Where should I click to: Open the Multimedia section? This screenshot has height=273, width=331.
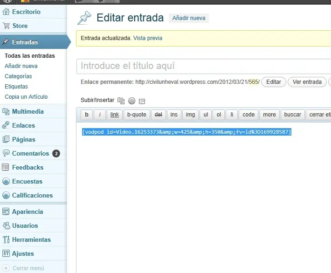click(x=28, y=111)
